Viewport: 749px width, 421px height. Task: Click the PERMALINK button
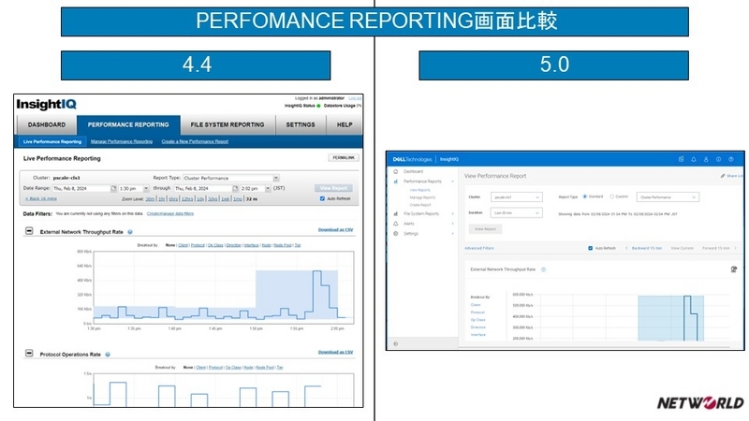tap(344, 157)
